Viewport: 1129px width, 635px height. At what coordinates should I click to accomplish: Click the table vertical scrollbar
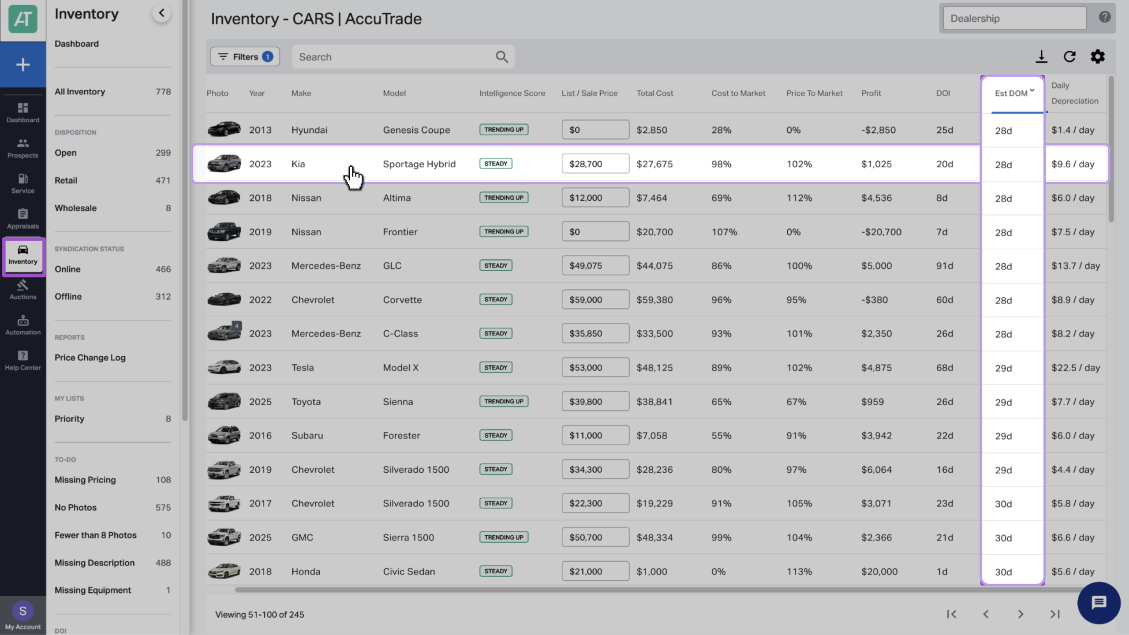(x=1111, y=150)
